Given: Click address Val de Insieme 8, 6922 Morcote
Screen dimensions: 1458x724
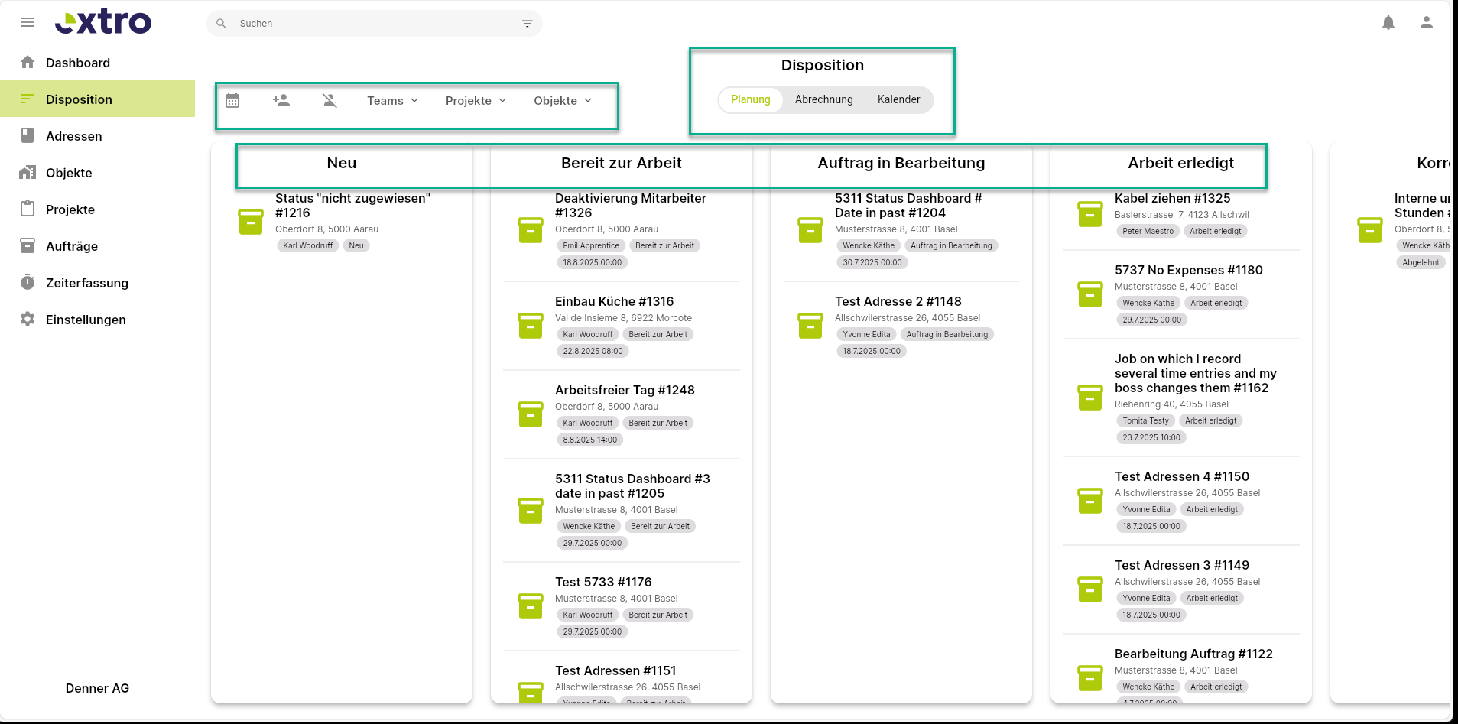Looking at the screenshot, I should click(623, 318).
